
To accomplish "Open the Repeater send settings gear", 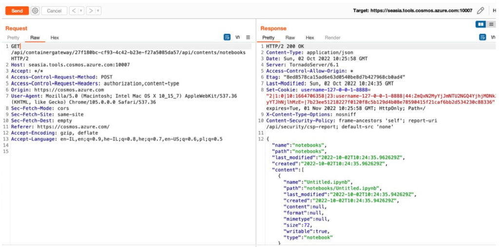I will click(x=35, y=11).
